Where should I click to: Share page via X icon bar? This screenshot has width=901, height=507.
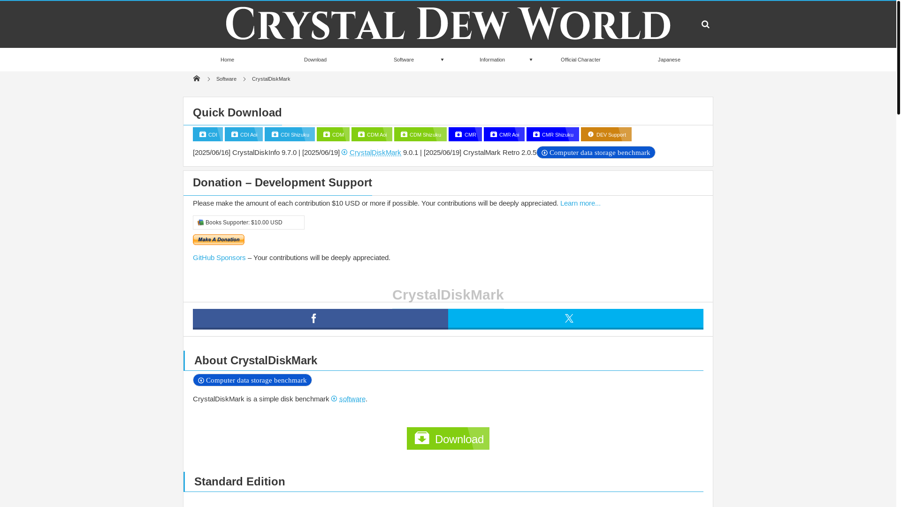(x=576, y=319)
